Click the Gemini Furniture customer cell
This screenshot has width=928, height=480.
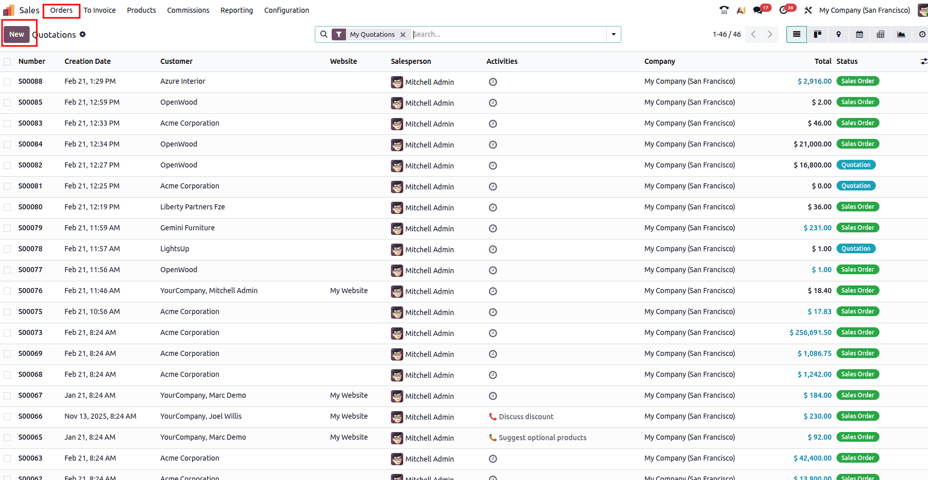[188, 228]
